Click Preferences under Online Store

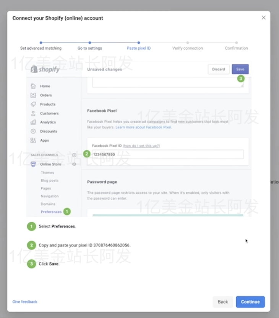click(x=51, y=212)
